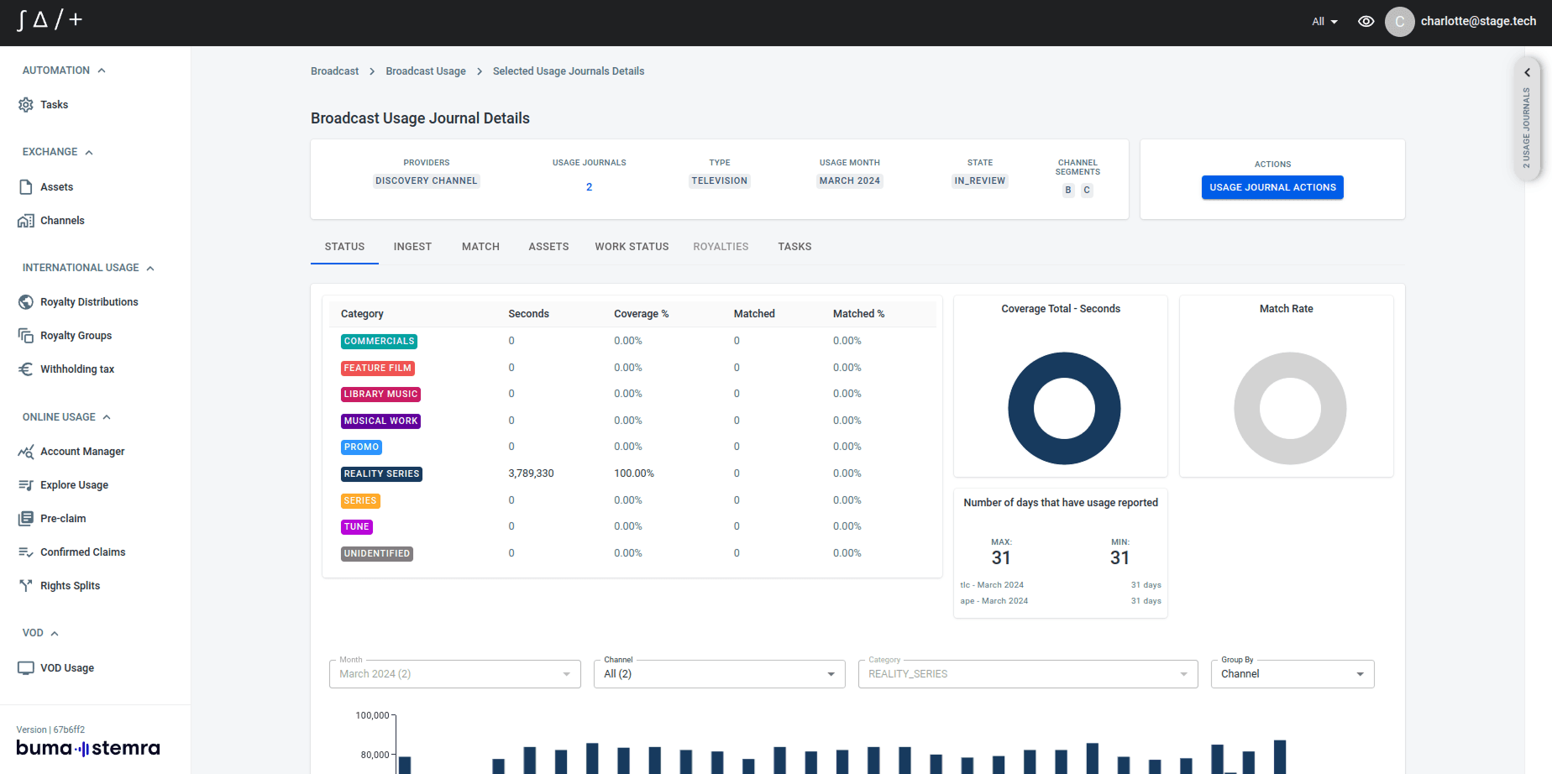This screenshot has width=1552, height=774.
Task: Click the Account Manager chart icon
Action: (x=26, y=452)
